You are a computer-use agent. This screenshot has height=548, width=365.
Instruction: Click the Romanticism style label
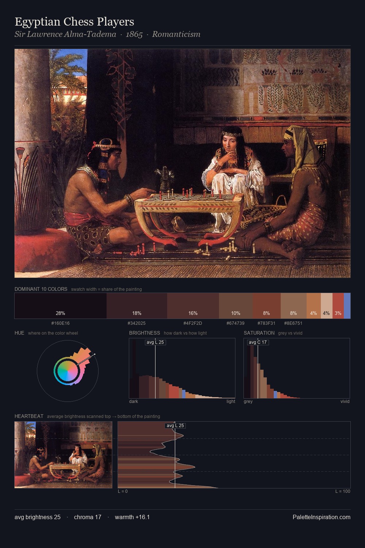pyautogui.click(x=176, y=34)
